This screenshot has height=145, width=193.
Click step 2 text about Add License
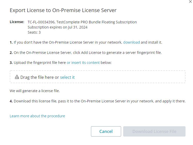click(x=86, y=53)
